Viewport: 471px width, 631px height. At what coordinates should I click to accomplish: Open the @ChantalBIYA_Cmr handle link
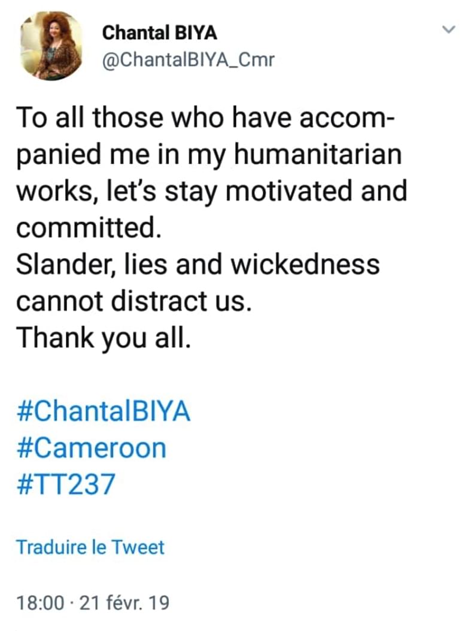(x=189, y=60)
